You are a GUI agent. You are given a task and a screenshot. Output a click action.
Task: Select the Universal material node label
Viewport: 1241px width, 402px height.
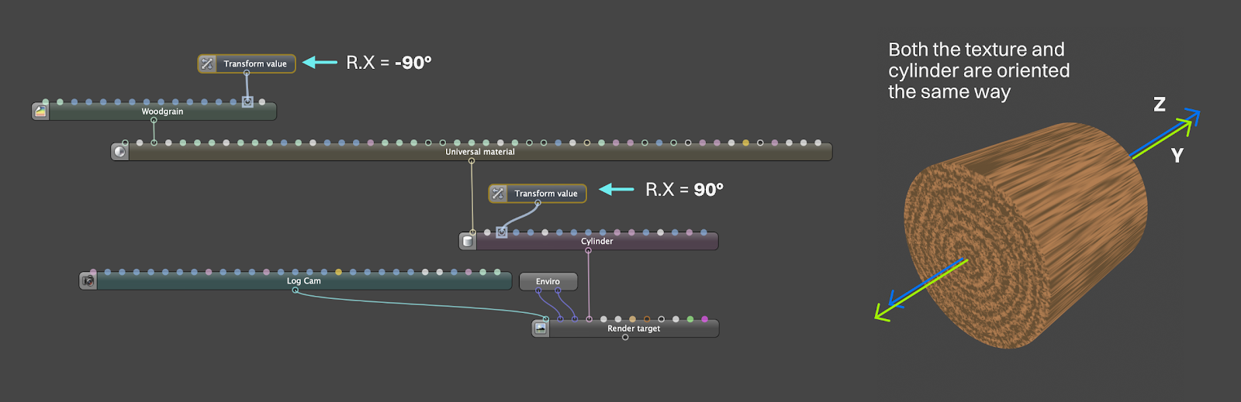click(x=479, y=152)
